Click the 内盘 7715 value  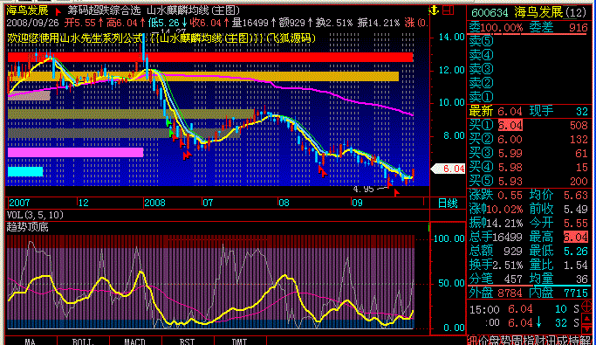575,293
